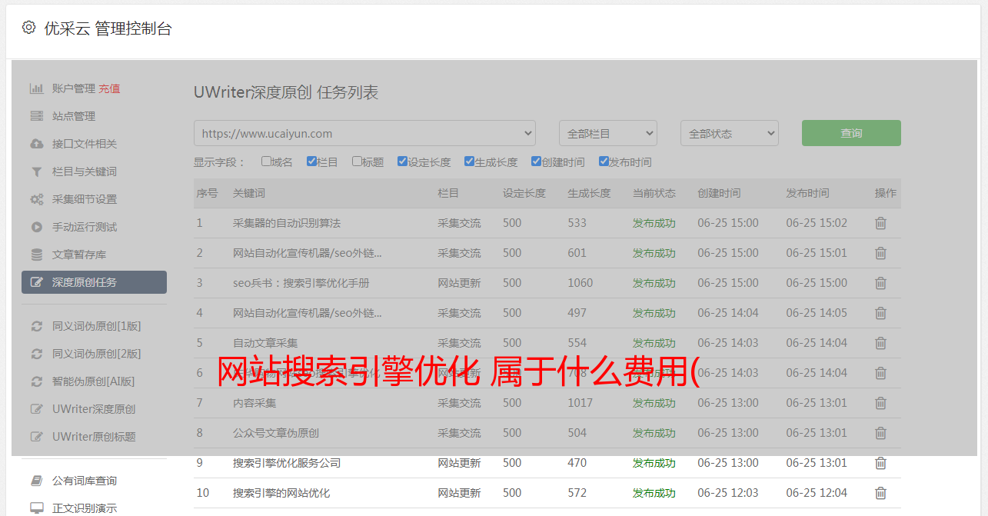
Task: Click the gear icon beside 优采云 管理控制台
Action: [x=28, y=28]
